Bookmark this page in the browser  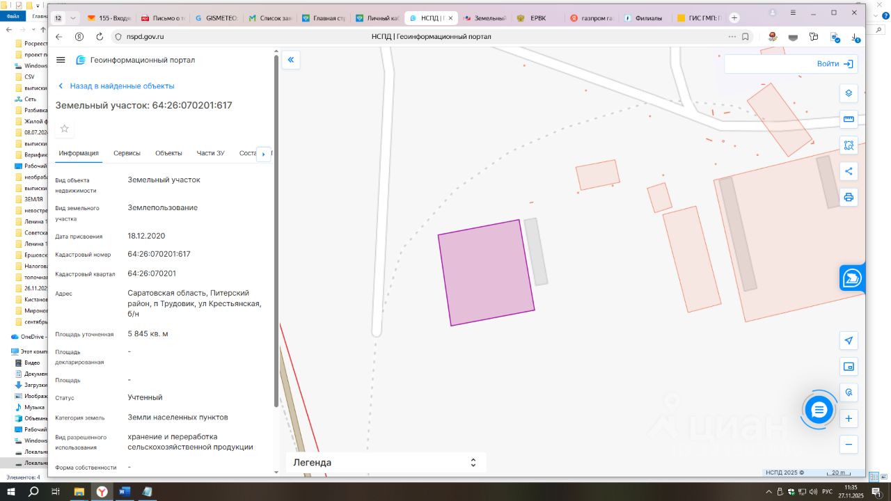[x=746, y=37]
